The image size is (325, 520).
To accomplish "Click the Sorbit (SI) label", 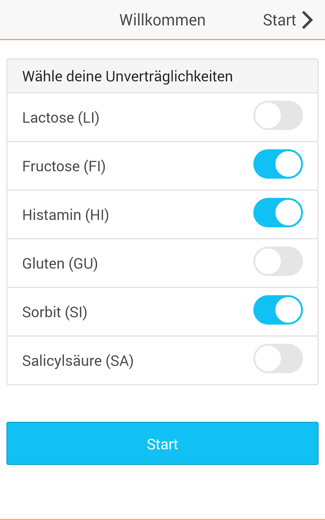I will (x=55, y=312).
